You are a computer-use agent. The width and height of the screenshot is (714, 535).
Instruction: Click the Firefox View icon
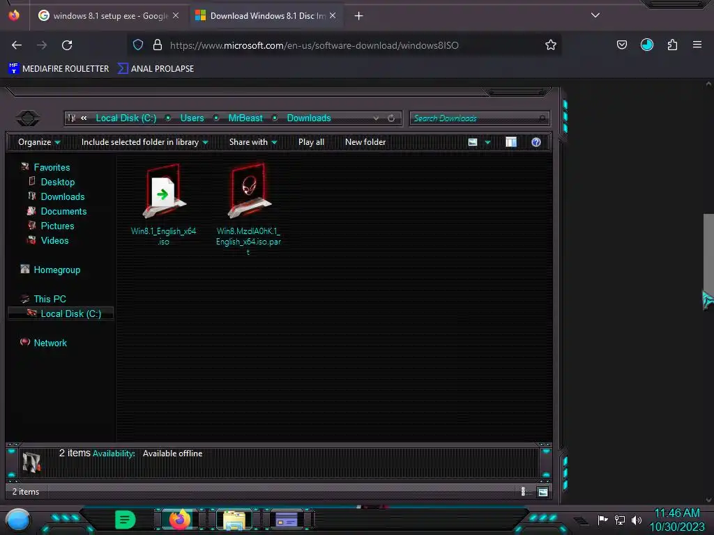pyautogui.click(x=14, y=15)
